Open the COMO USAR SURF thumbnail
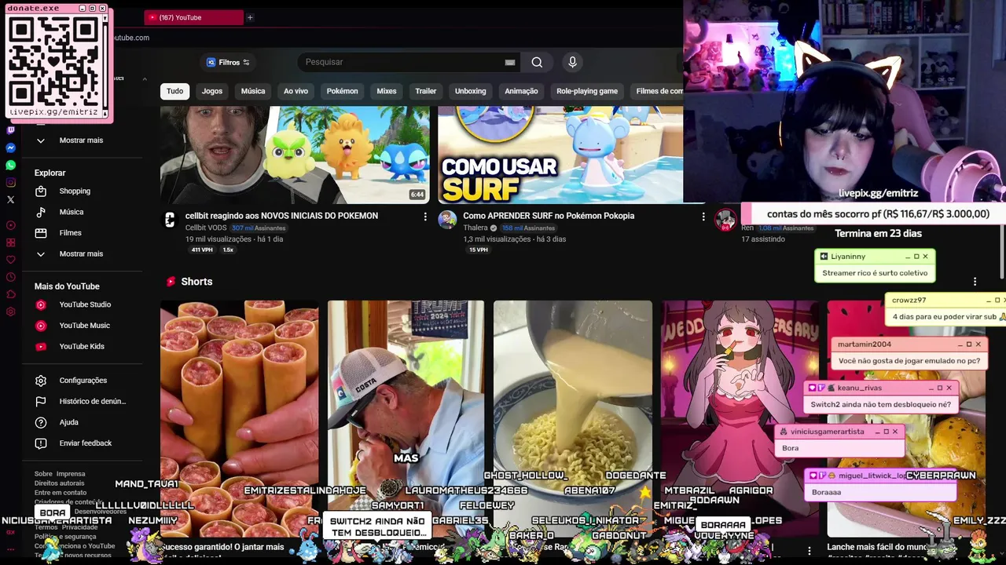The height and width of the screenshot is (565, 1006). (560, 155)
